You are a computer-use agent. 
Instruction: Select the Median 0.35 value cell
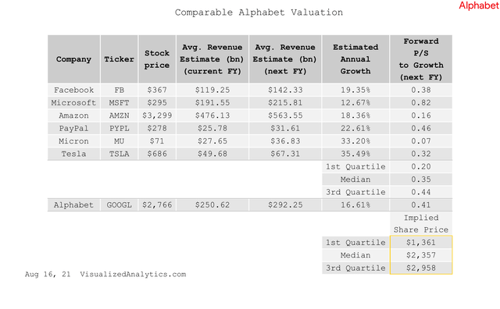click(x=421, y=179)
